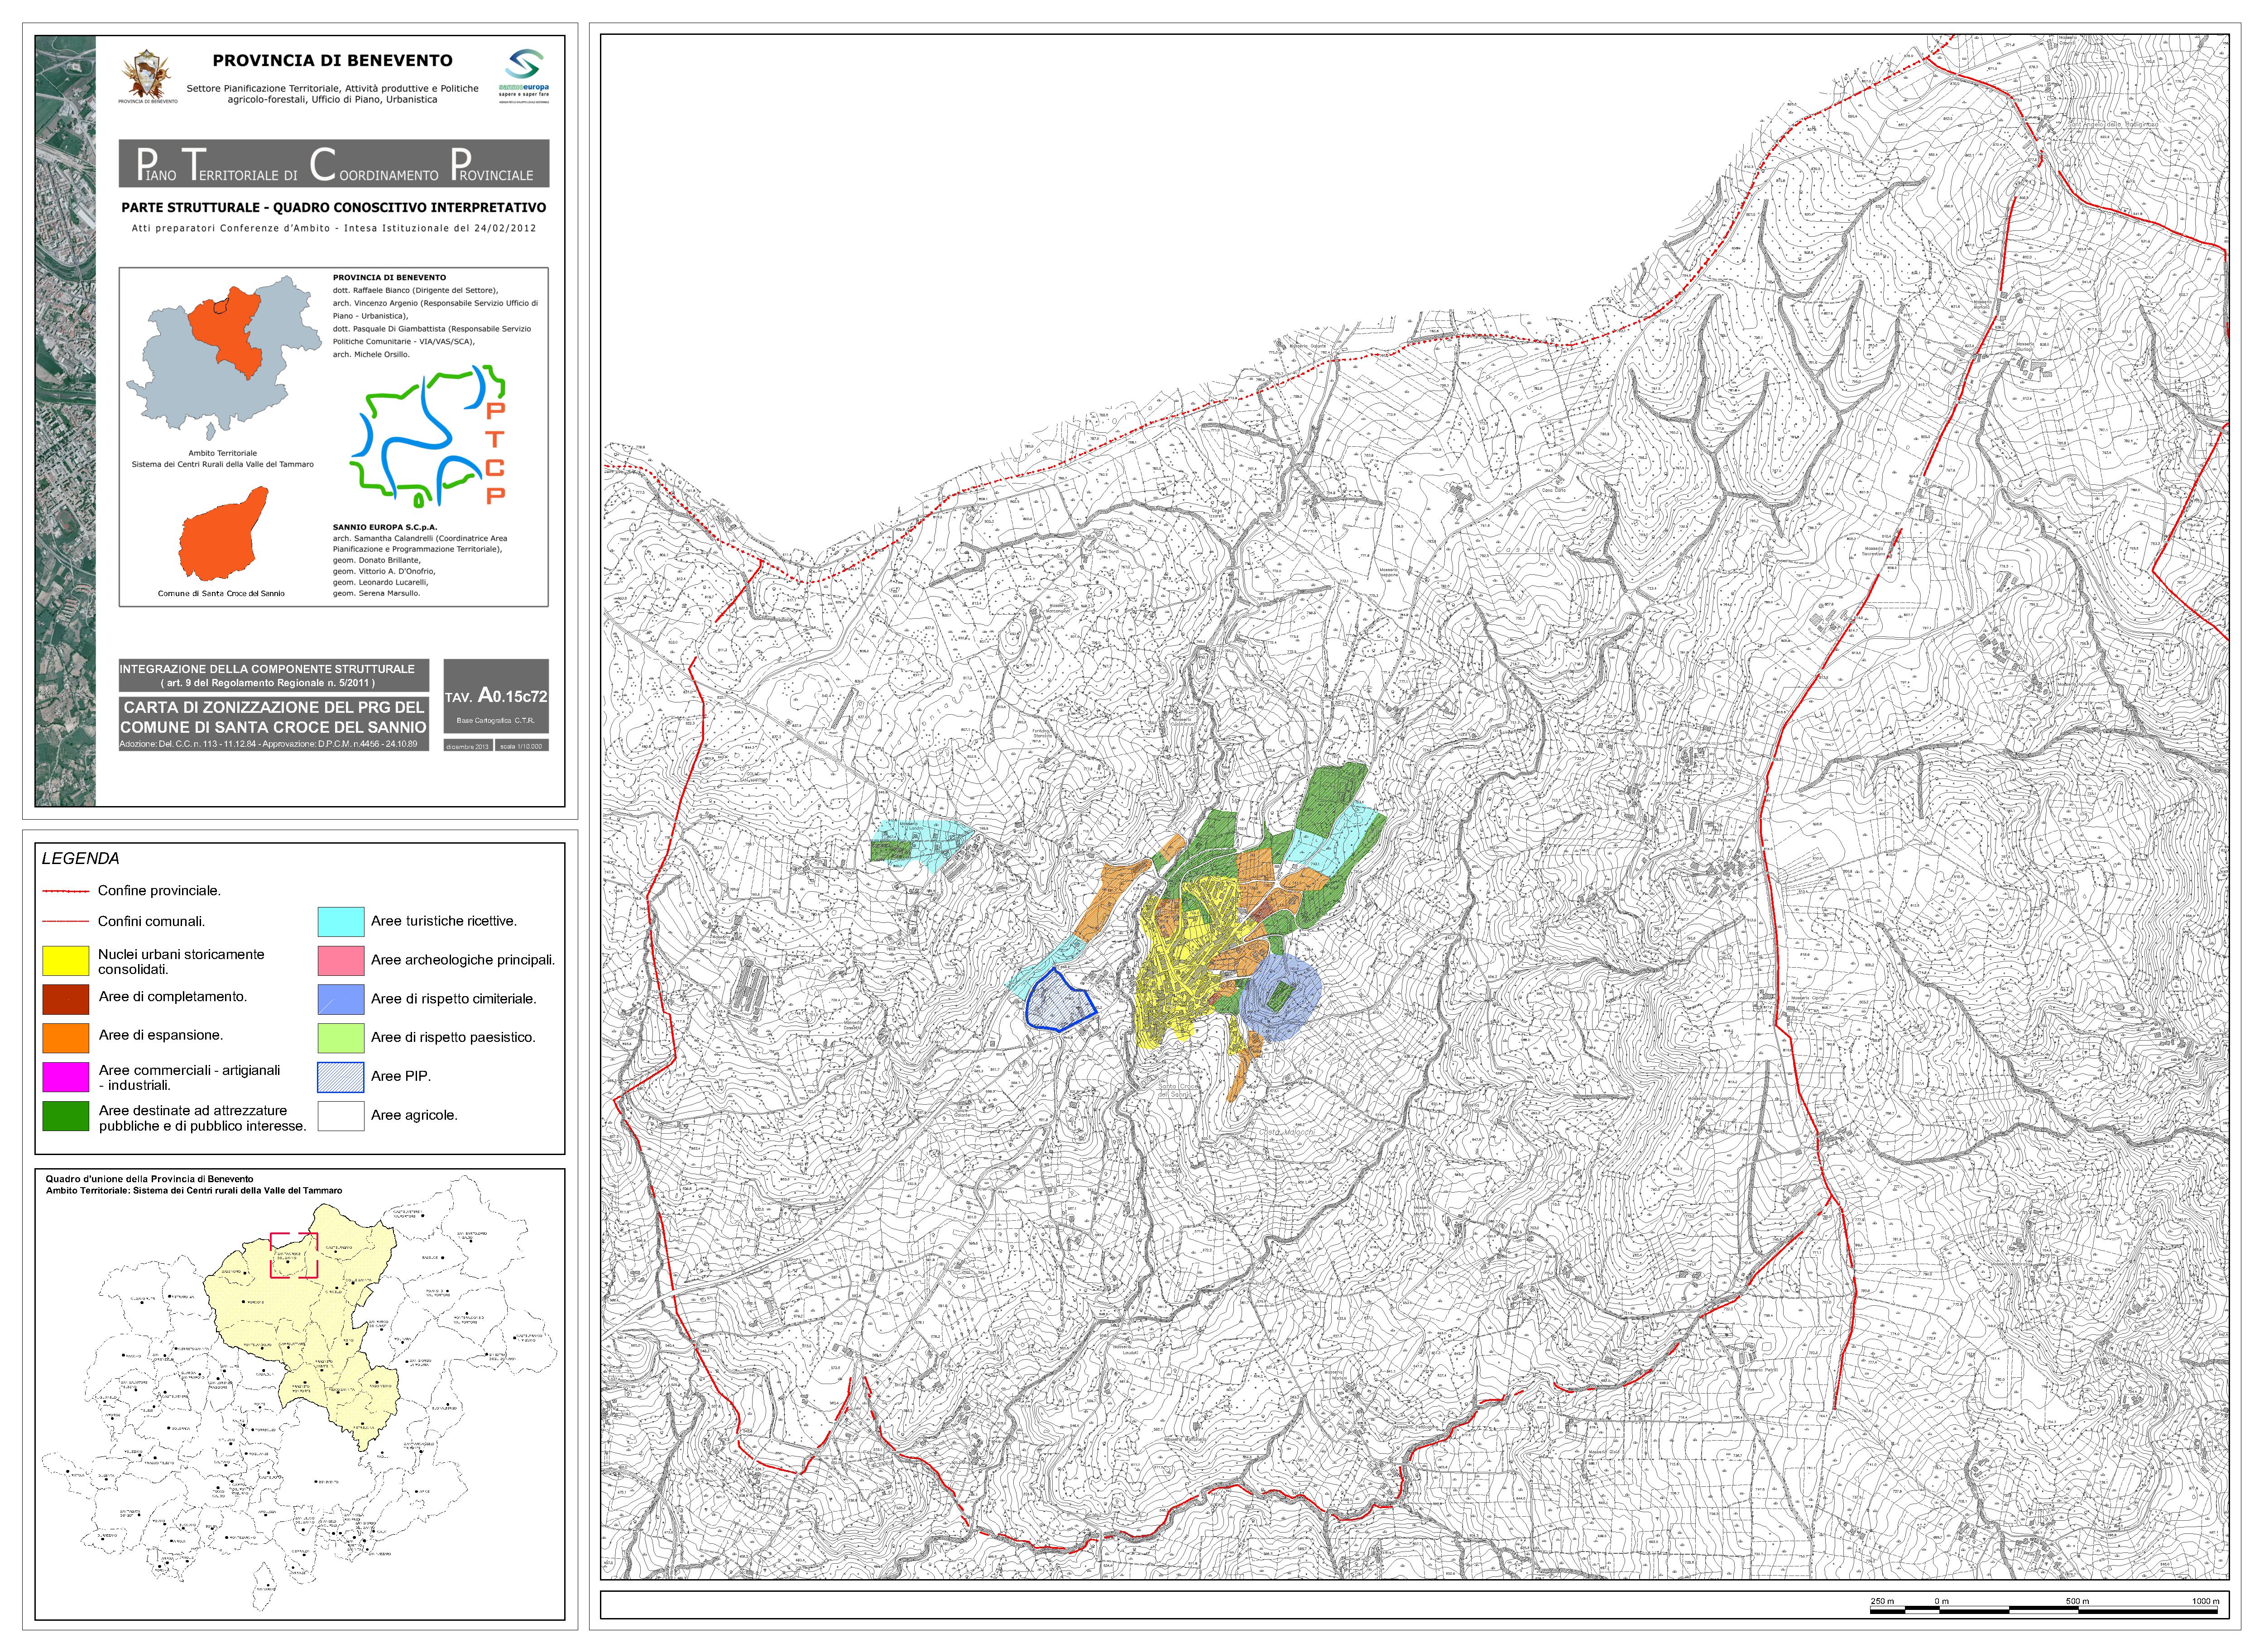Select the hatched blue Aree PIP swatch
This screenshot has width=2264, height=1652.
[340, 1077]
